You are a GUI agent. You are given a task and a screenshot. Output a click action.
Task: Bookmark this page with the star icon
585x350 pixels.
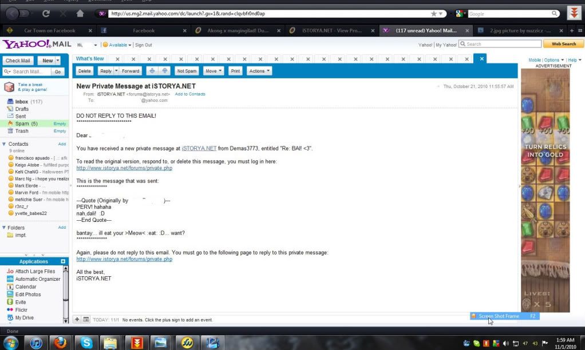(x=433, y=13)
